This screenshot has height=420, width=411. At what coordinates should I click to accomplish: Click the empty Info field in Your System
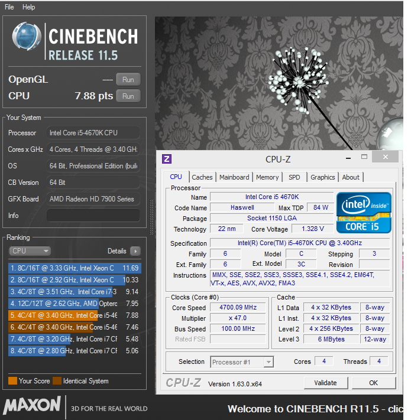(93, 216)
